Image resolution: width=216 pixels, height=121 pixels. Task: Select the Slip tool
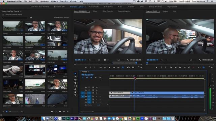coord(75,86)
